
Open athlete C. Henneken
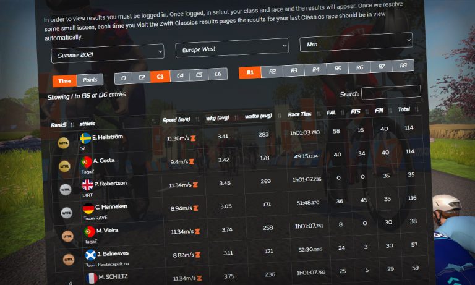(x=111, y=207)
